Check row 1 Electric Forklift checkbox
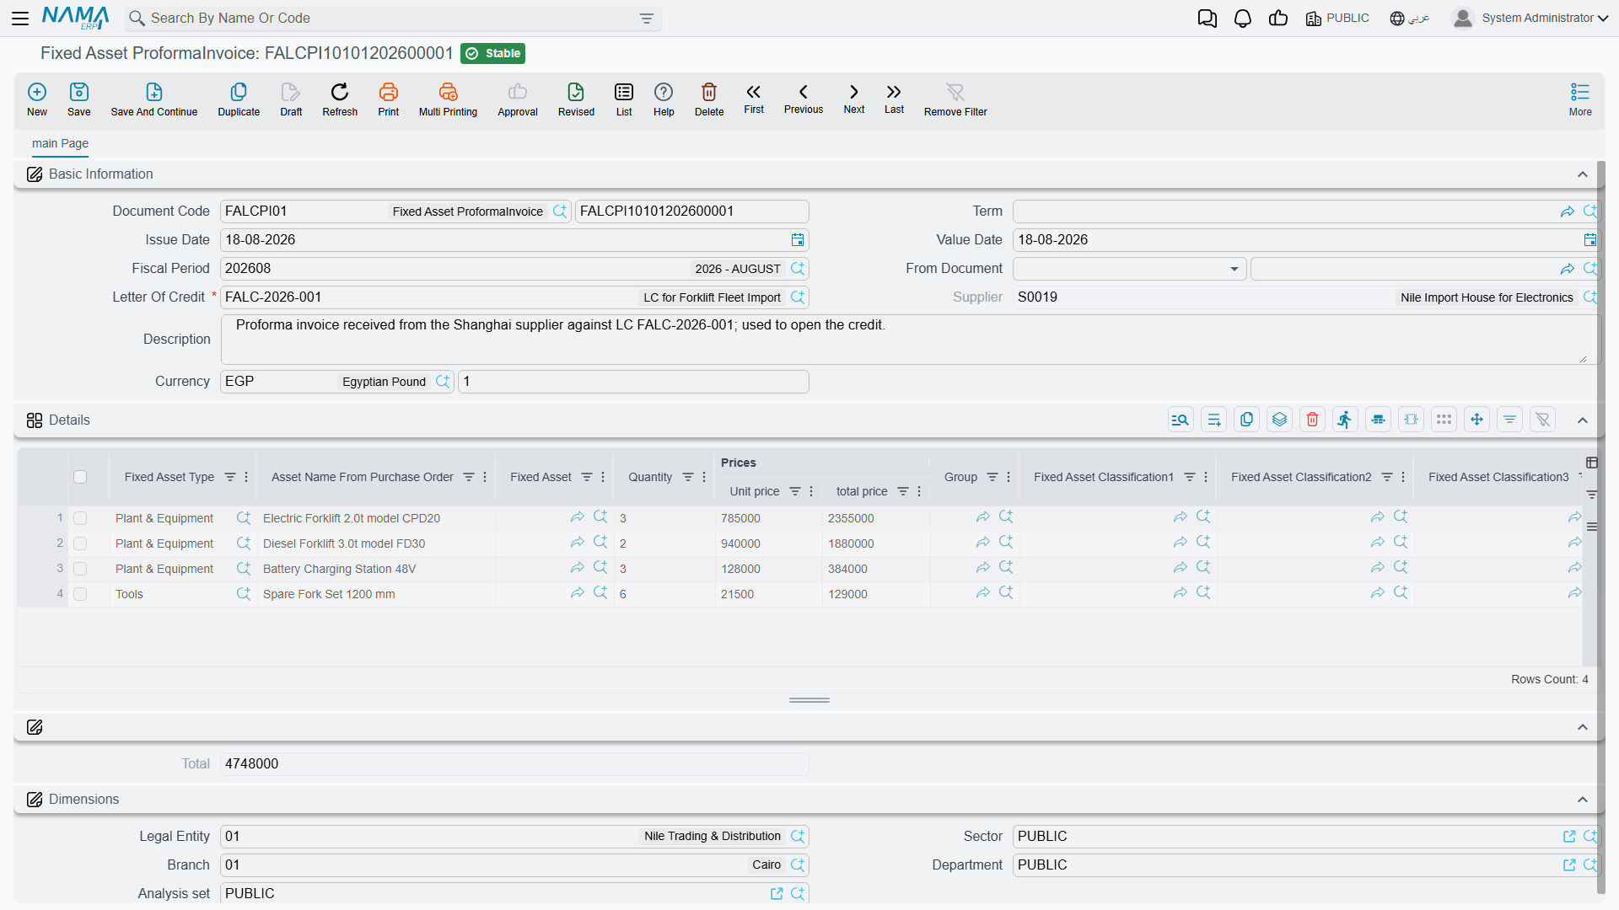Viewport: 1619px width, 910px height. [x=80, y=518]
